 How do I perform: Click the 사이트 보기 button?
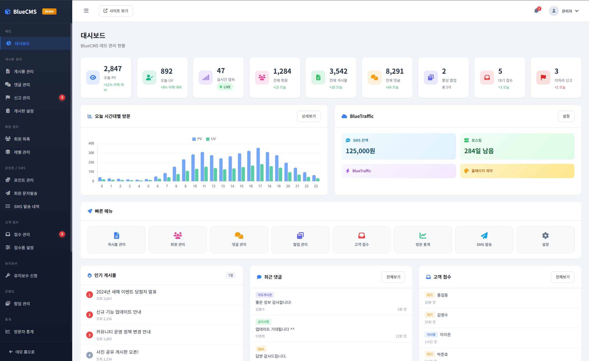(116, 11)
